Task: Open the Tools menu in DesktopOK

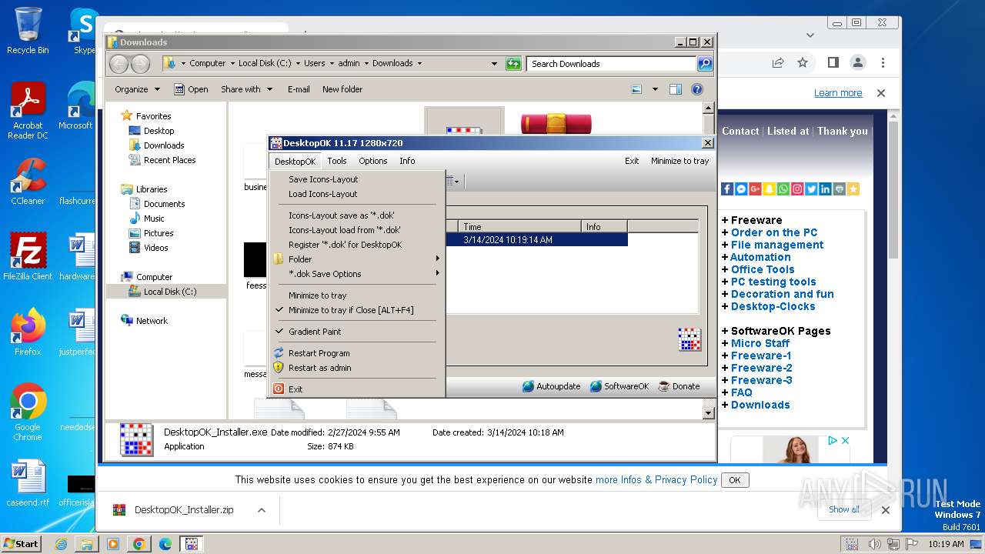Action: coord(337,161)
